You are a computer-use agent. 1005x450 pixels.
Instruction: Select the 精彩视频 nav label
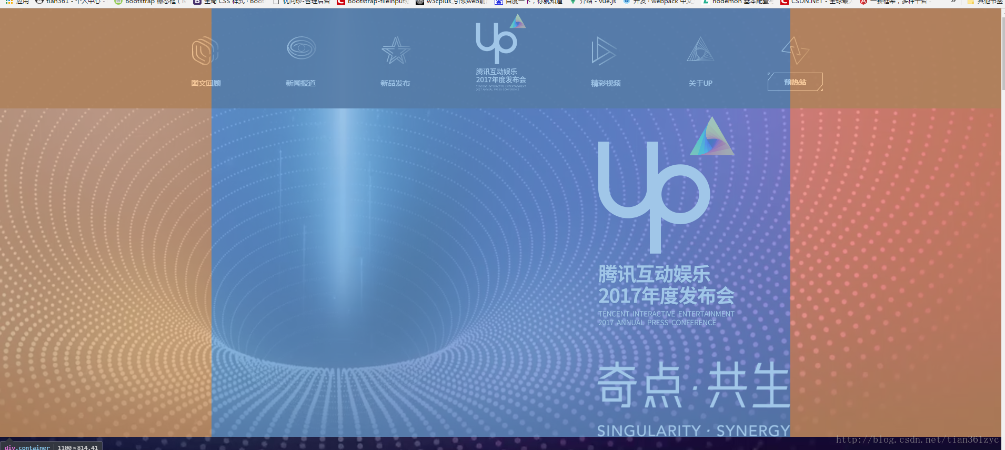(x=606, y=83)
